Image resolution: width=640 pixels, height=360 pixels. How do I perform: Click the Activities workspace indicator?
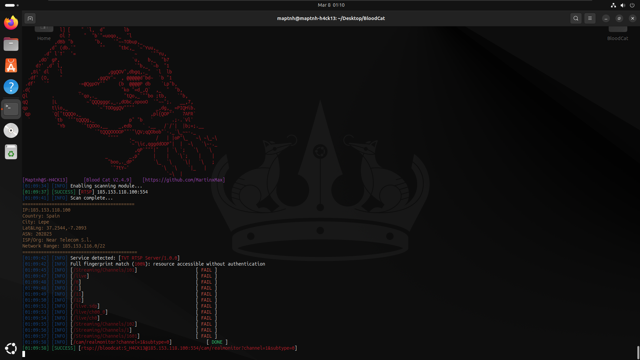coord(12,5)
